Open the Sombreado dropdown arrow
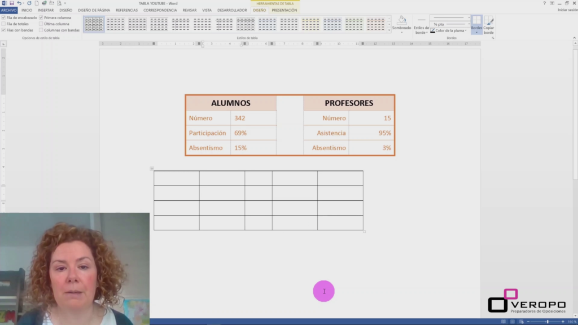The image size is (578, 325). tap(402, 32)
